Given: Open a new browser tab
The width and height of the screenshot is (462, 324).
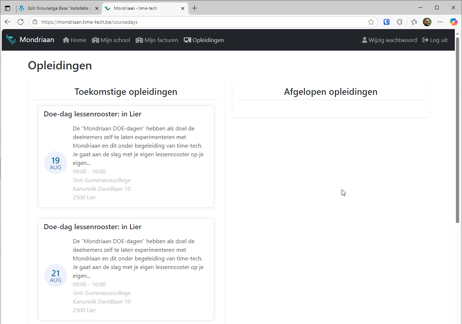Looking at the screenshot, I should (195, 8).
